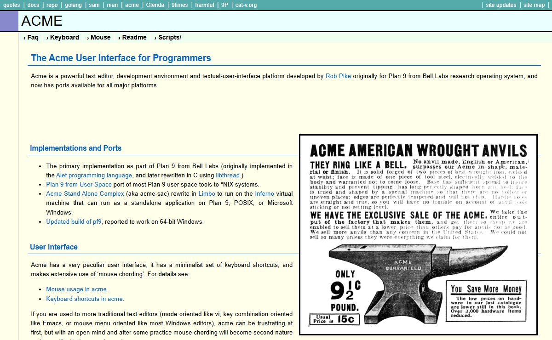
Task: Open Keyboard shortcuts in acme link
Action: (x=84, y=299)
